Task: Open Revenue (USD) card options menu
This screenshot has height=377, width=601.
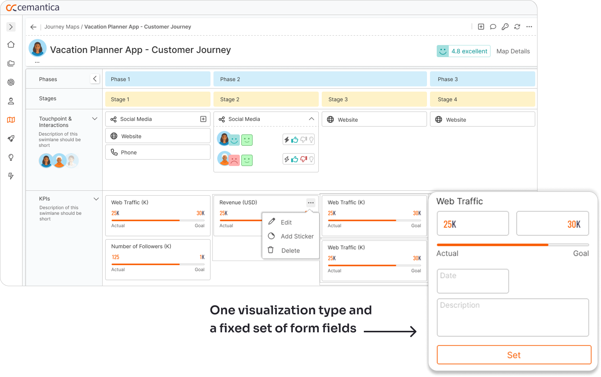Action: (311, 203)
